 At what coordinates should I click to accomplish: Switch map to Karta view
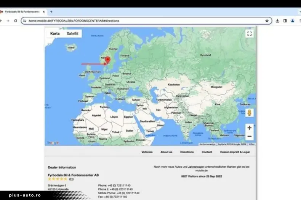click(55, 34)
